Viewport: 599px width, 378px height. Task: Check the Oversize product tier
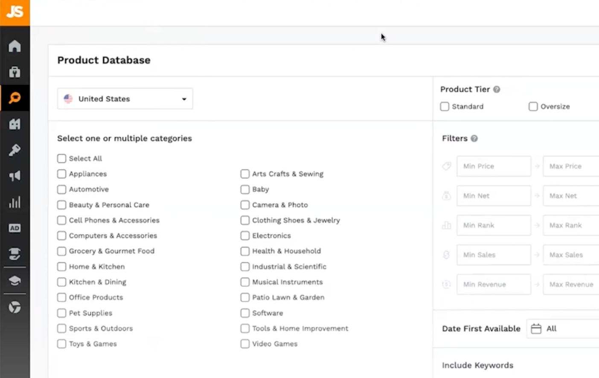pyautogui.click(x=533, y=107)
